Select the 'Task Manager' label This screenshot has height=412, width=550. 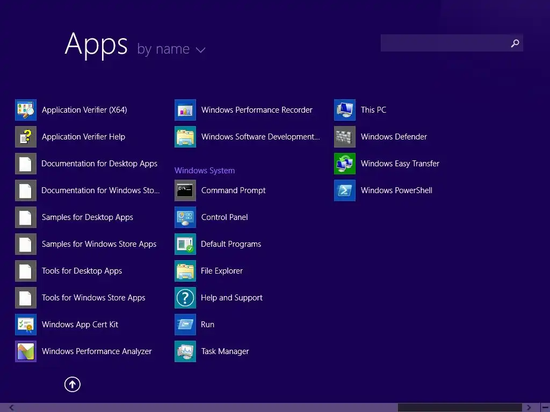coord(225,351)
